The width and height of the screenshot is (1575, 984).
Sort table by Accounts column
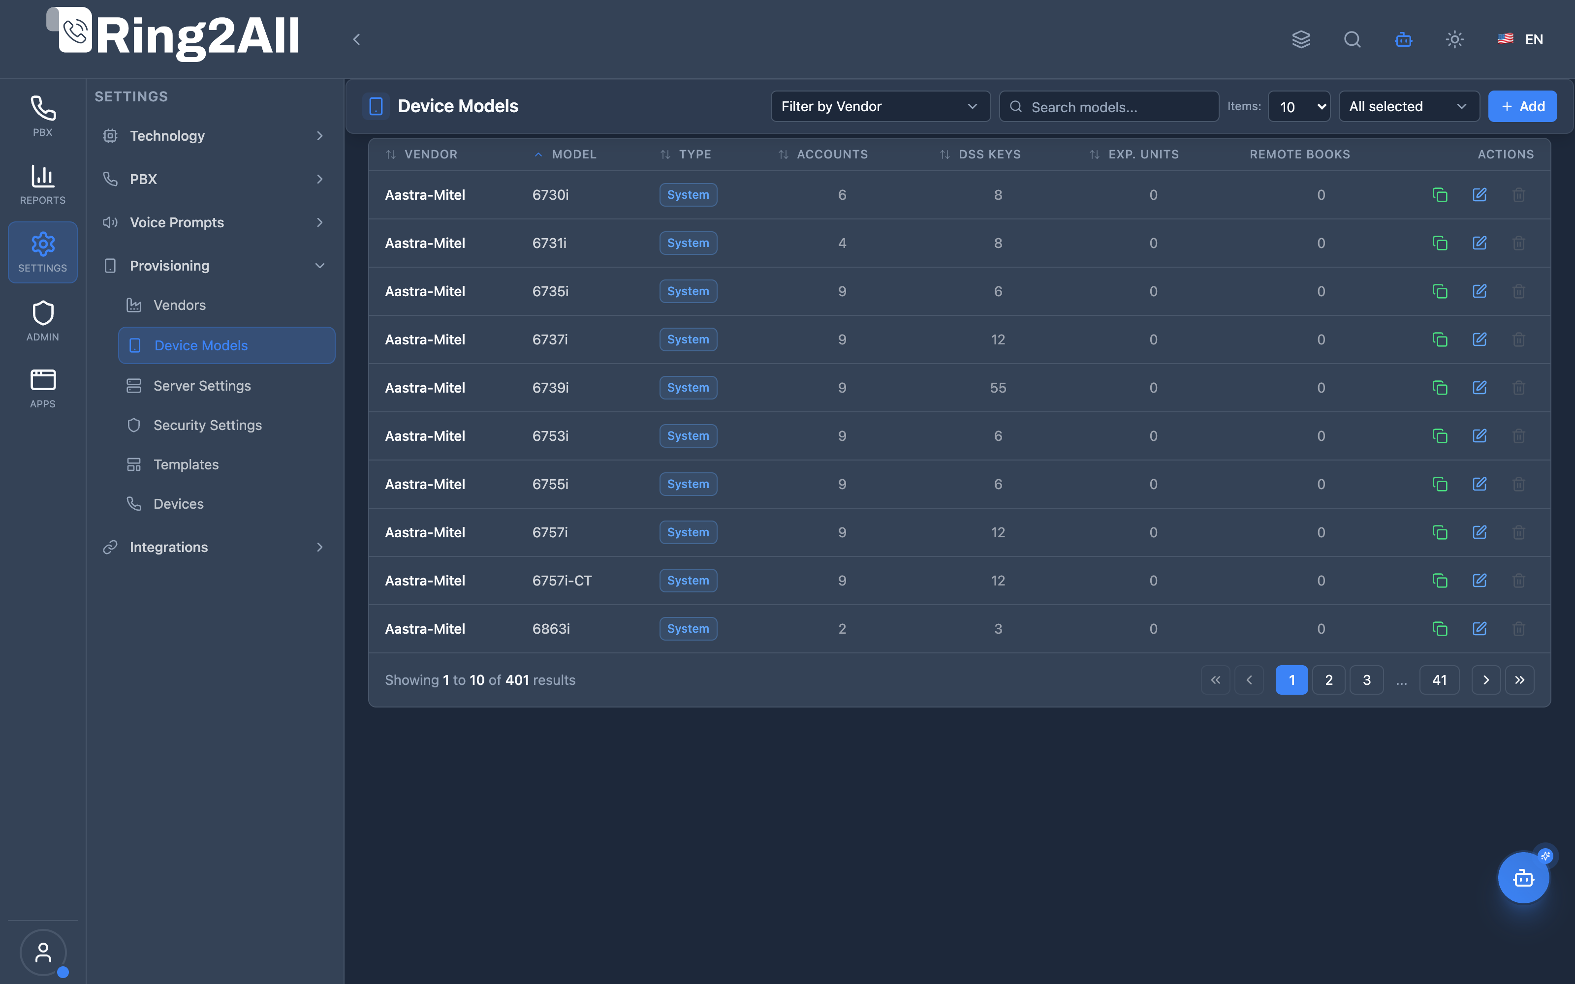click(x=822, y=154)
